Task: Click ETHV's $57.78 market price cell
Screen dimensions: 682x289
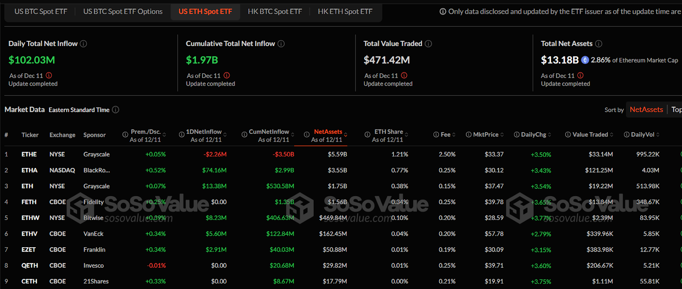Action: pyautogui.click(x=494, y=234)
